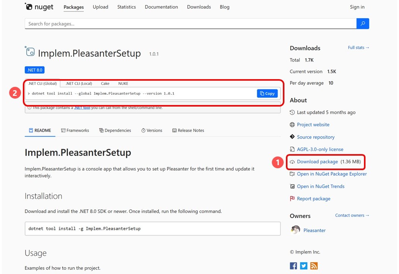Image resolution: width=399 pixels, height=274 pixels.
Task: Click the Sign in link
Action: tap(357, 7)
